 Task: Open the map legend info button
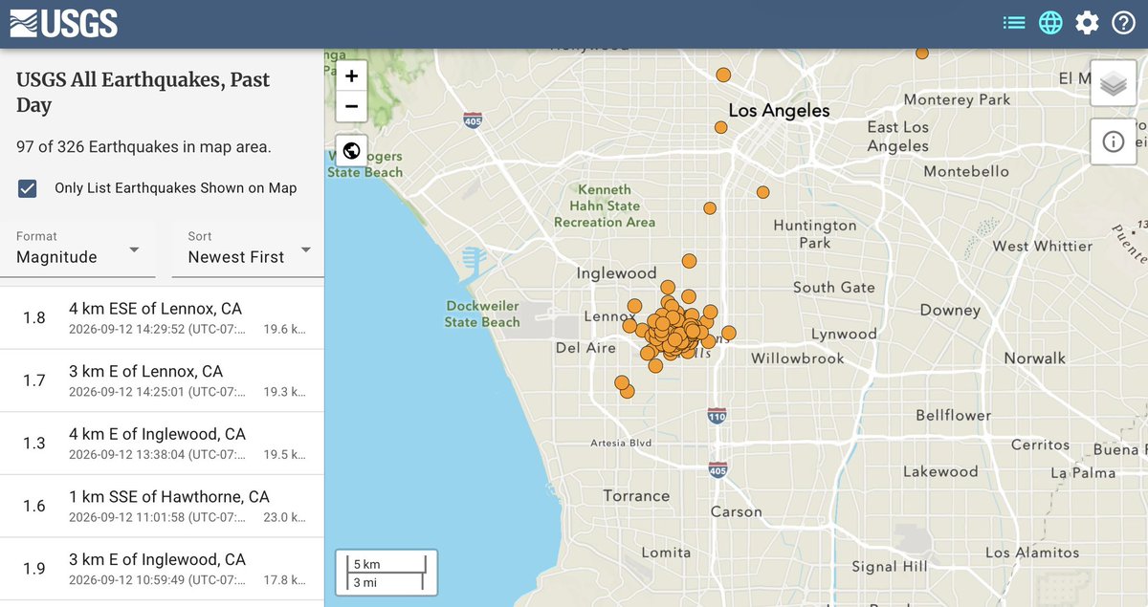[x=1113, y=141]
